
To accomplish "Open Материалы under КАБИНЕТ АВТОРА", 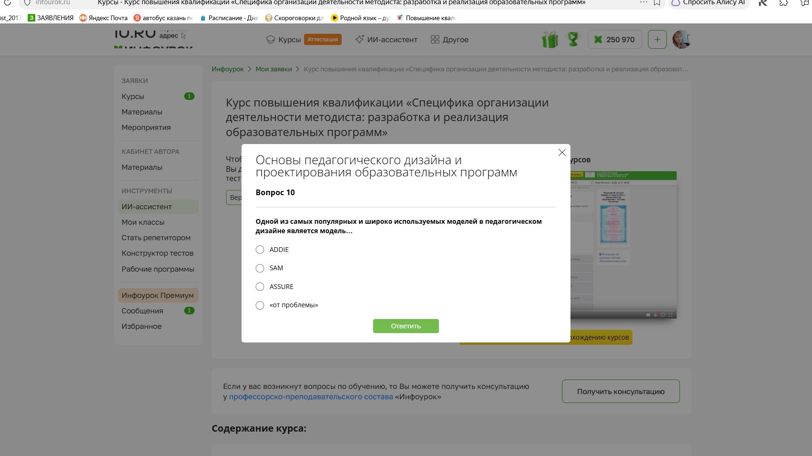I will coord(142,167).
